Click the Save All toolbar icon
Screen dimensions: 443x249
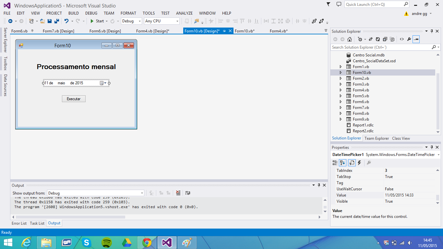(x=57, y=21)
